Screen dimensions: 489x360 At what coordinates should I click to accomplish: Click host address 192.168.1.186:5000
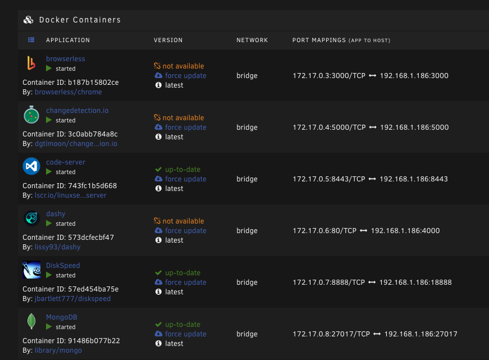(414, 127)
